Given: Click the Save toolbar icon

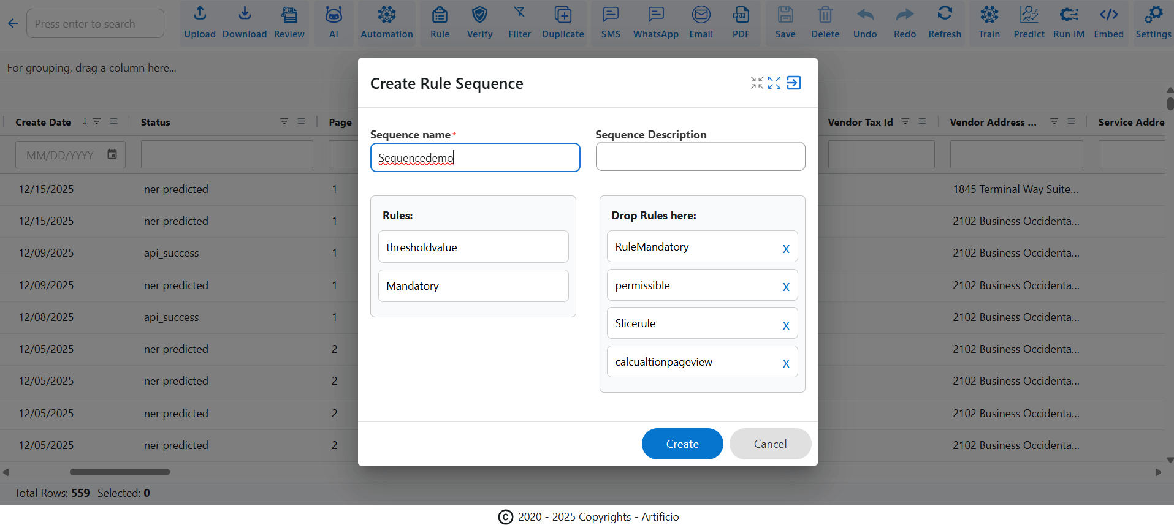Looking at the screenshot, I should click(785, 14).
